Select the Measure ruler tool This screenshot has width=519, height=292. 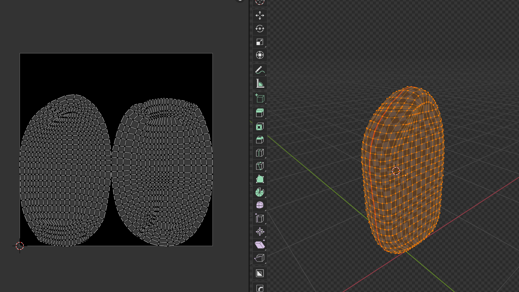tap(260, 84)
